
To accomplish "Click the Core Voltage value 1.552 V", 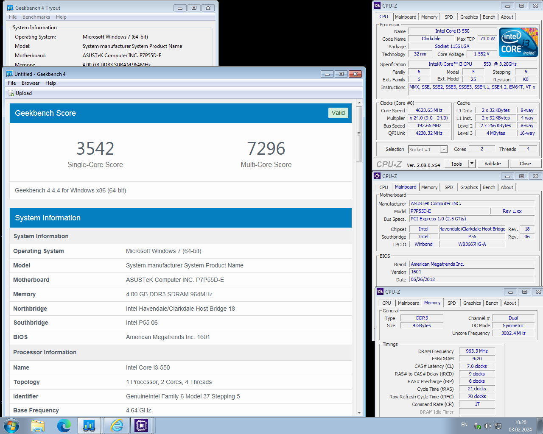I will [481, 54].
